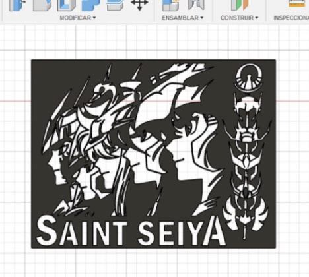Click the red horizontal axis line on the grid

point(15,101)
